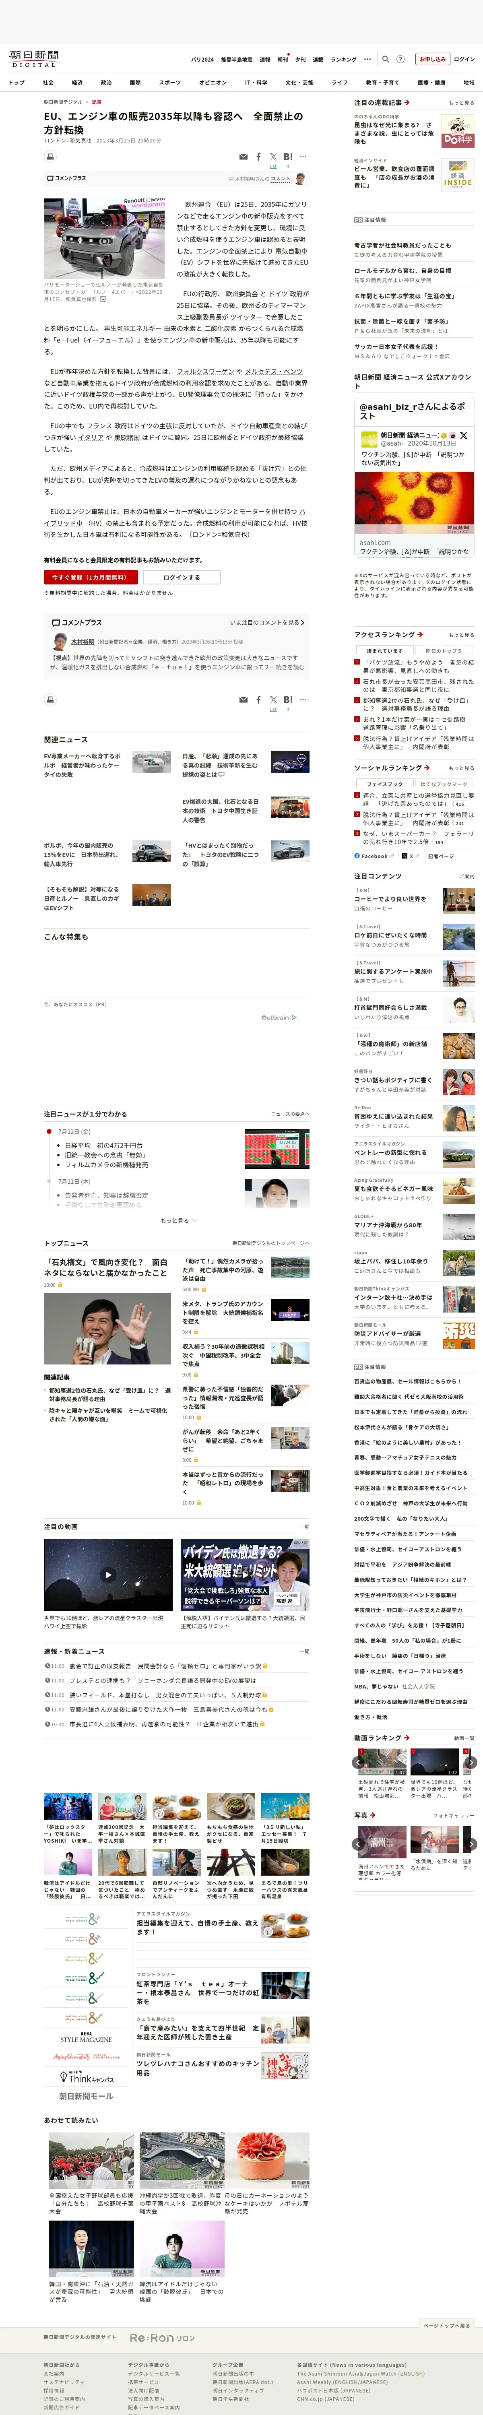Image resolution: width=483 pixels, height=2415 pixels.
Task: Click the article's Renault concept car photo
Action: click(104, 238)
